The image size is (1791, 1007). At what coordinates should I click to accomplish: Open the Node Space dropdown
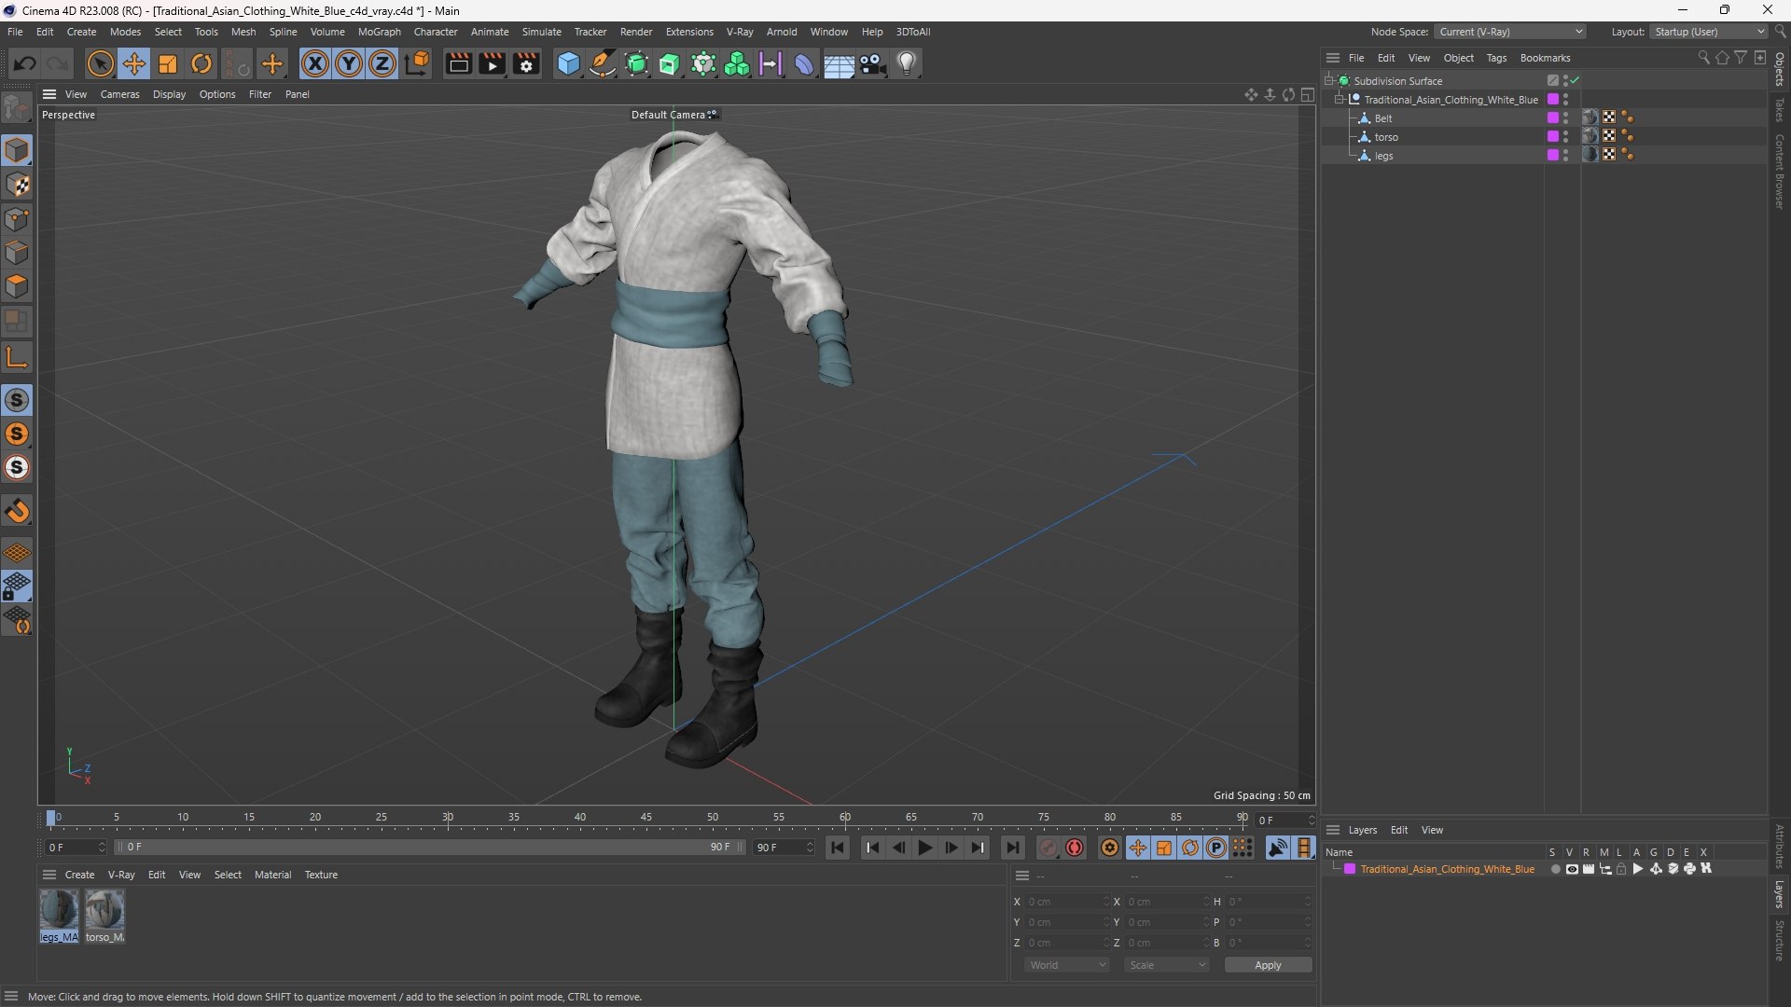point(1510,32)
